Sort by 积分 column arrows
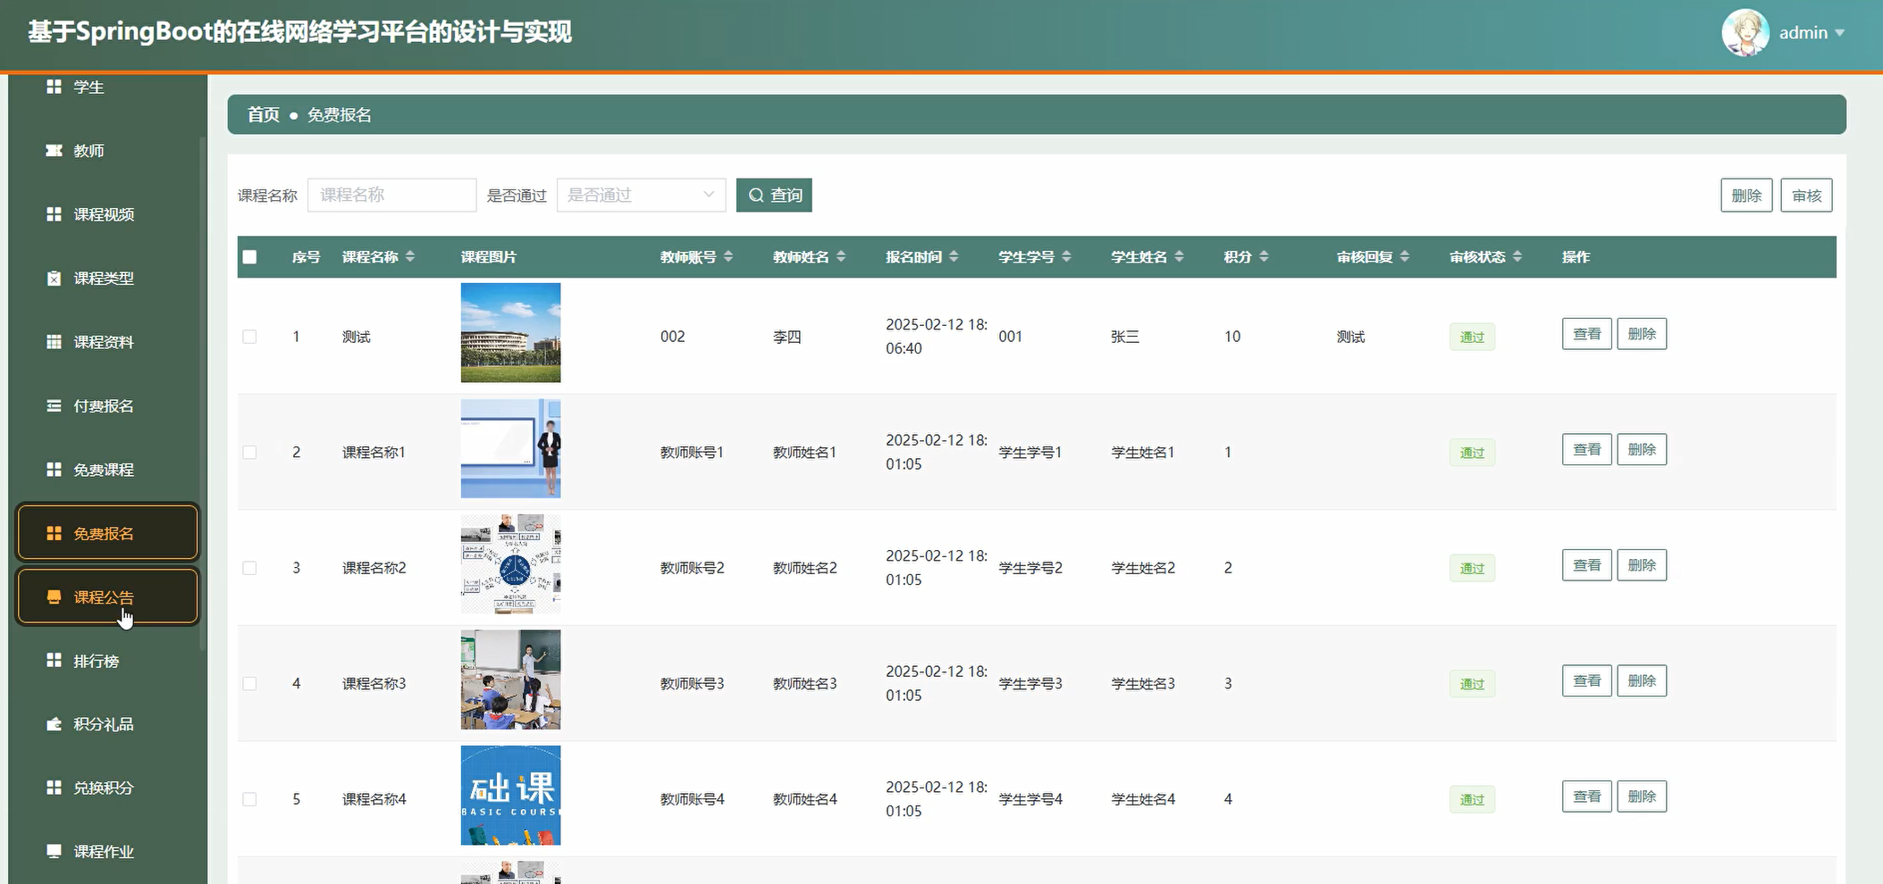 tap(1264, 257)
